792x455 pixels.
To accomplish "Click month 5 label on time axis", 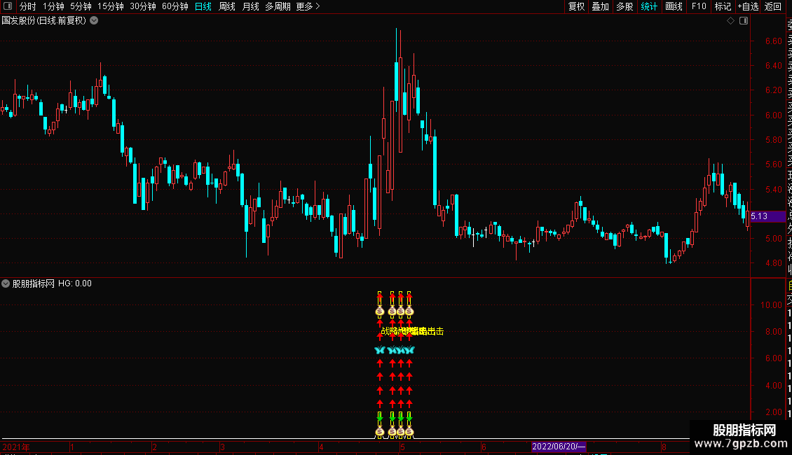I will point(402,447).
